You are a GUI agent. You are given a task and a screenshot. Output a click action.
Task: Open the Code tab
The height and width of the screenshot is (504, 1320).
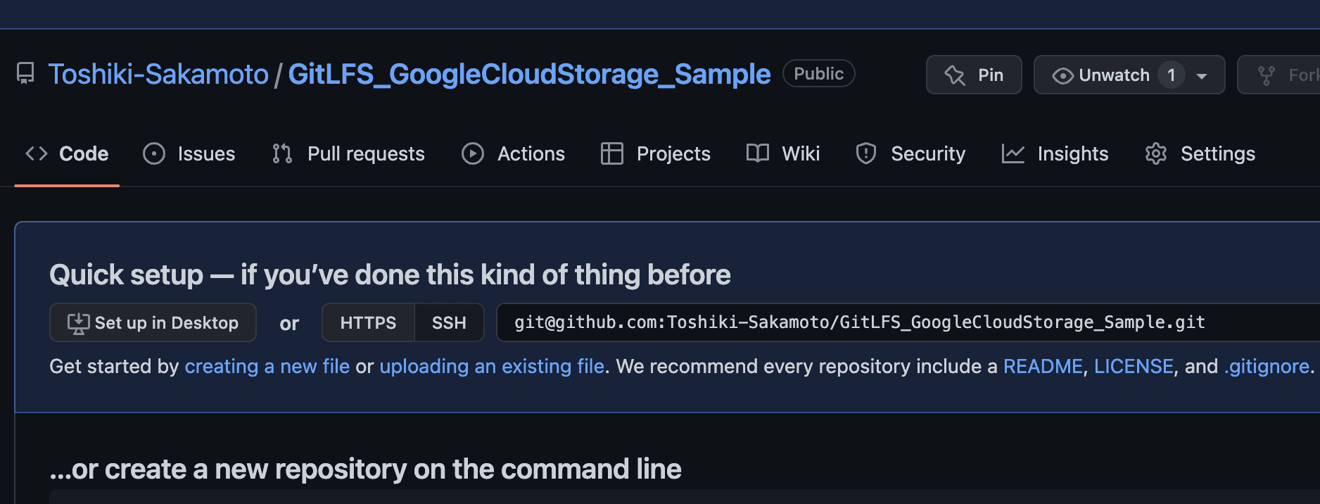tap(68, 153)
